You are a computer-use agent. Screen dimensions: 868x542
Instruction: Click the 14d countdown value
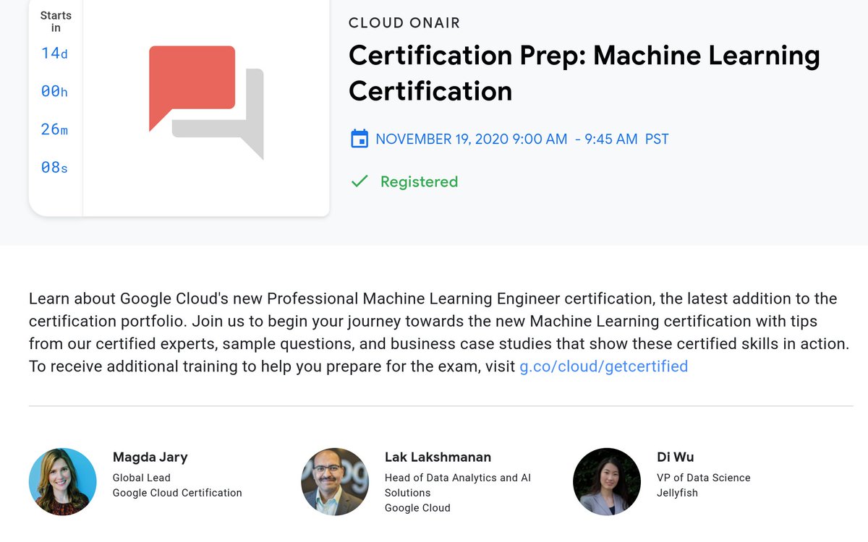pos(55,53)
